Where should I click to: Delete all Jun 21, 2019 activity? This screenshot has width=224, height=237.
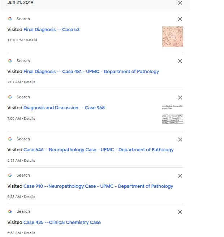180,3
